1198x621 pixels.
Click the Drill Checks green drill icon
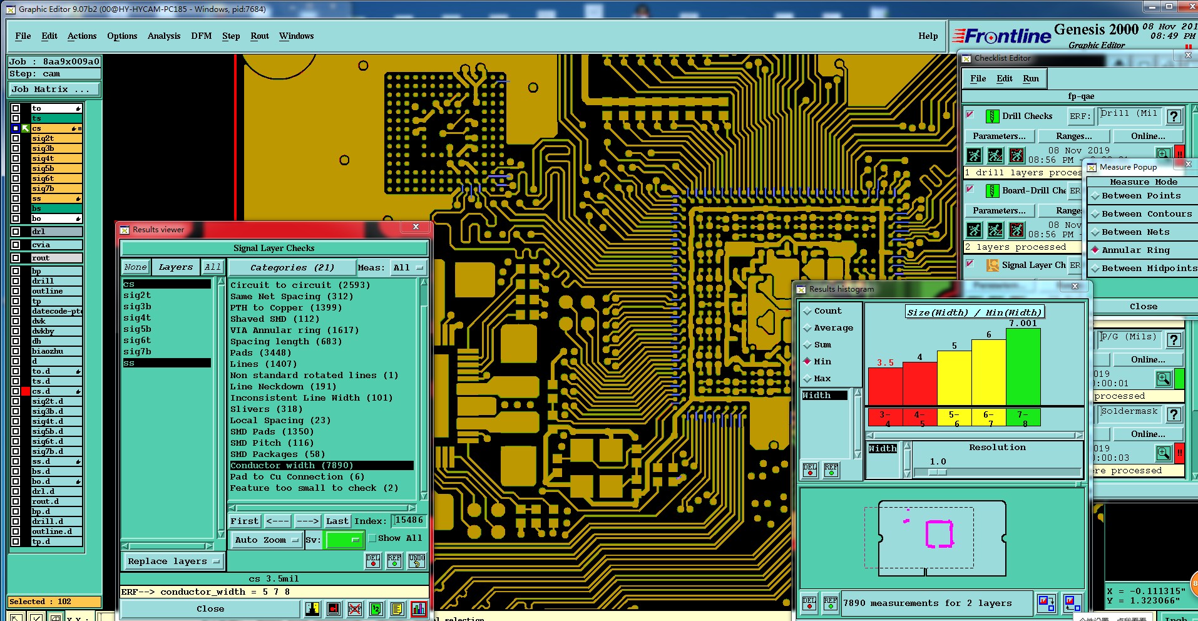pos(992,116)
